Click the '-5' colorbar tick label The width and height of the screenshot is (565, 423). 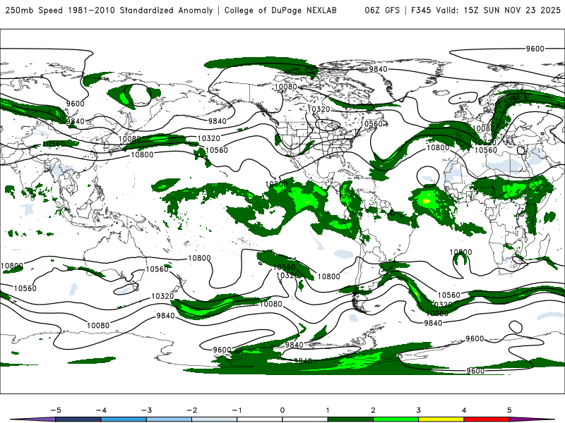coord(56,410)
